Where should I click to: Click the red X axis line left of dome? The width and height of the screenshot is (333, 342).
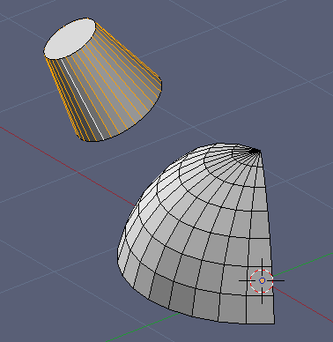67,166
